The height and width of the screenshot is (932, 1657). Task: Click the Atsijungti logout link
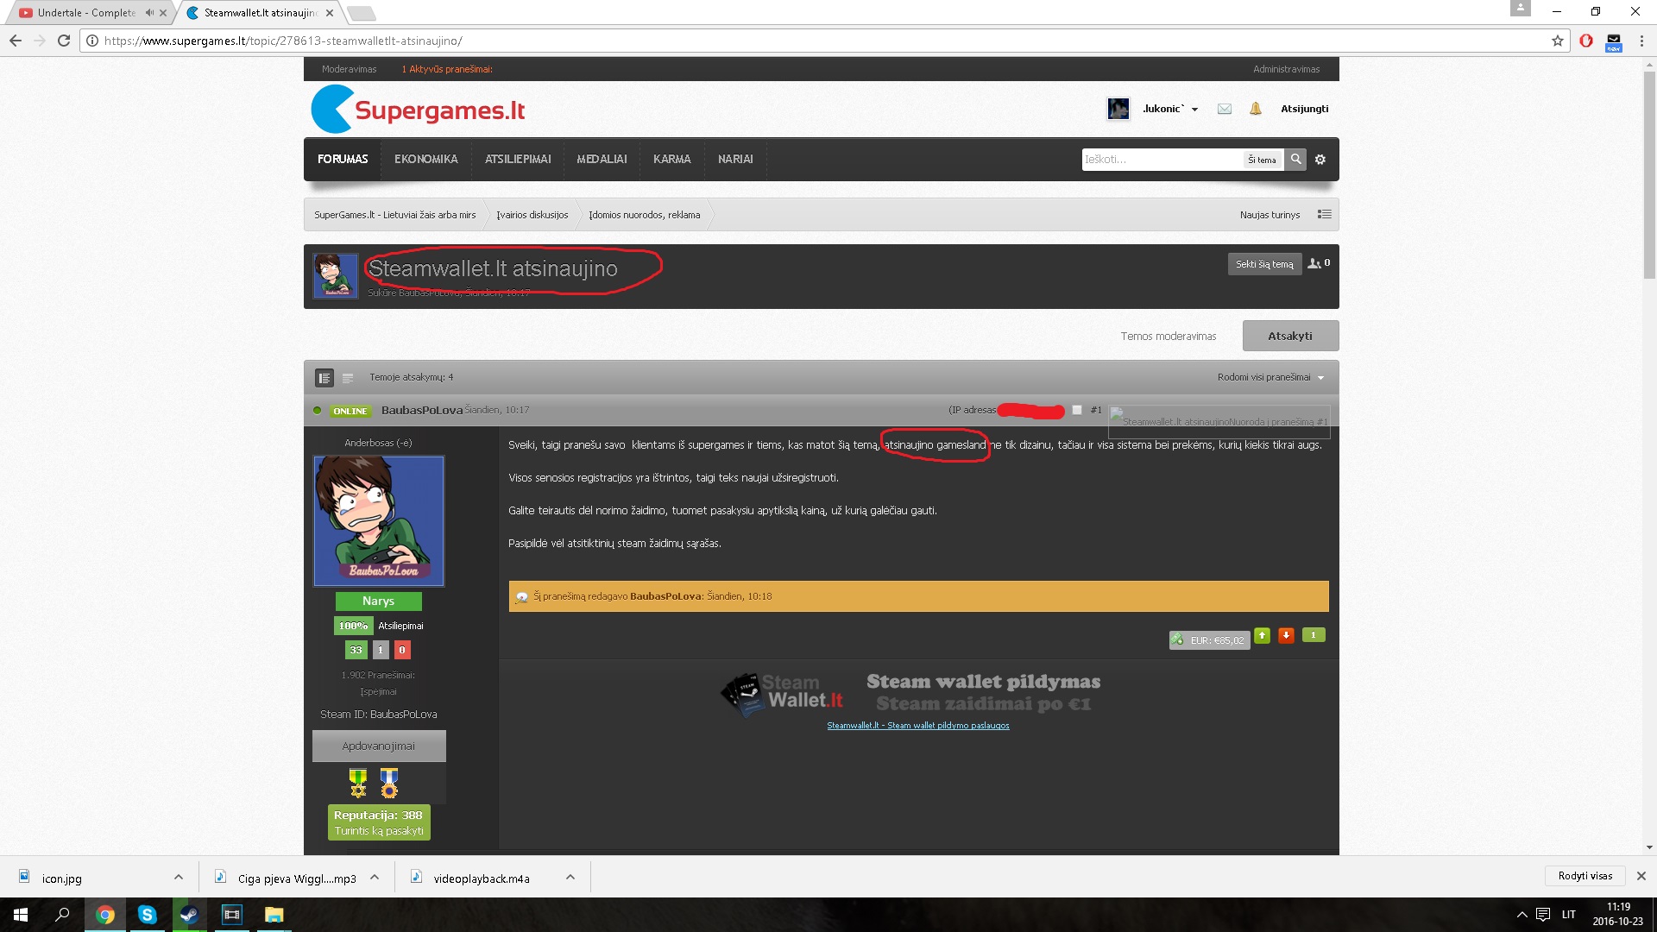tap(1304, 109)
